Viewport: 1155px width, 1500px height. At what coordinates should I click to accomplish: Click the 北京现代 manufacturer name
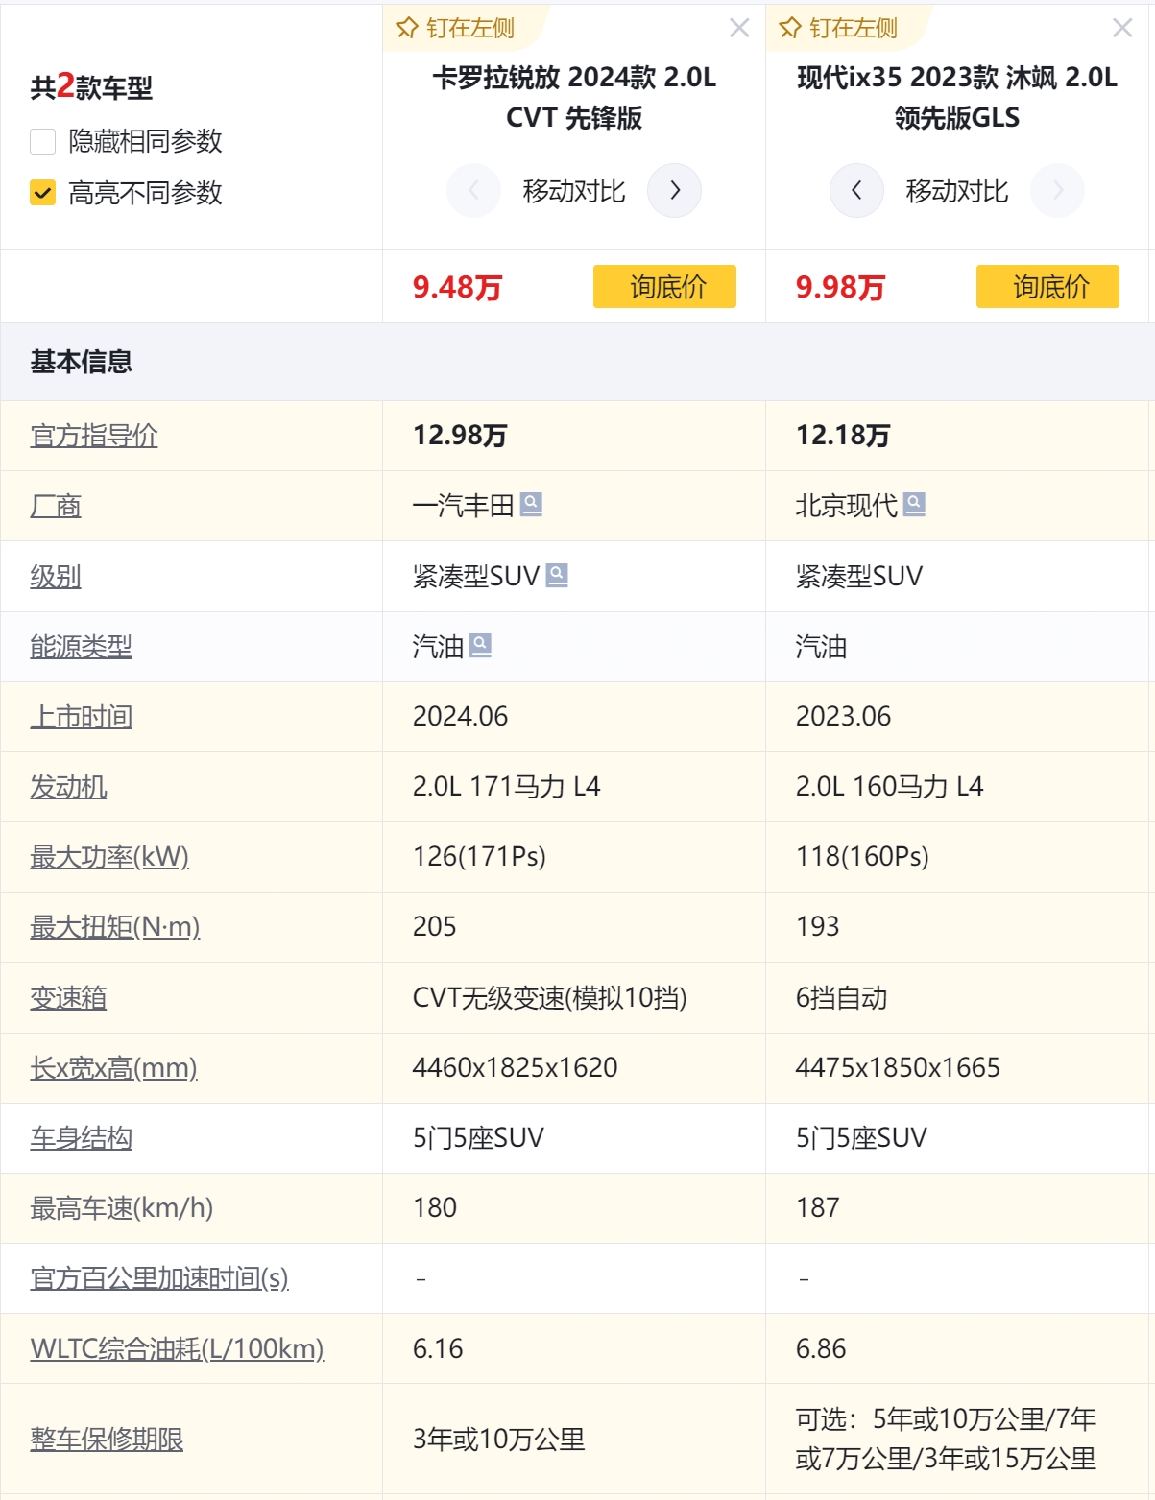point(846,505)
